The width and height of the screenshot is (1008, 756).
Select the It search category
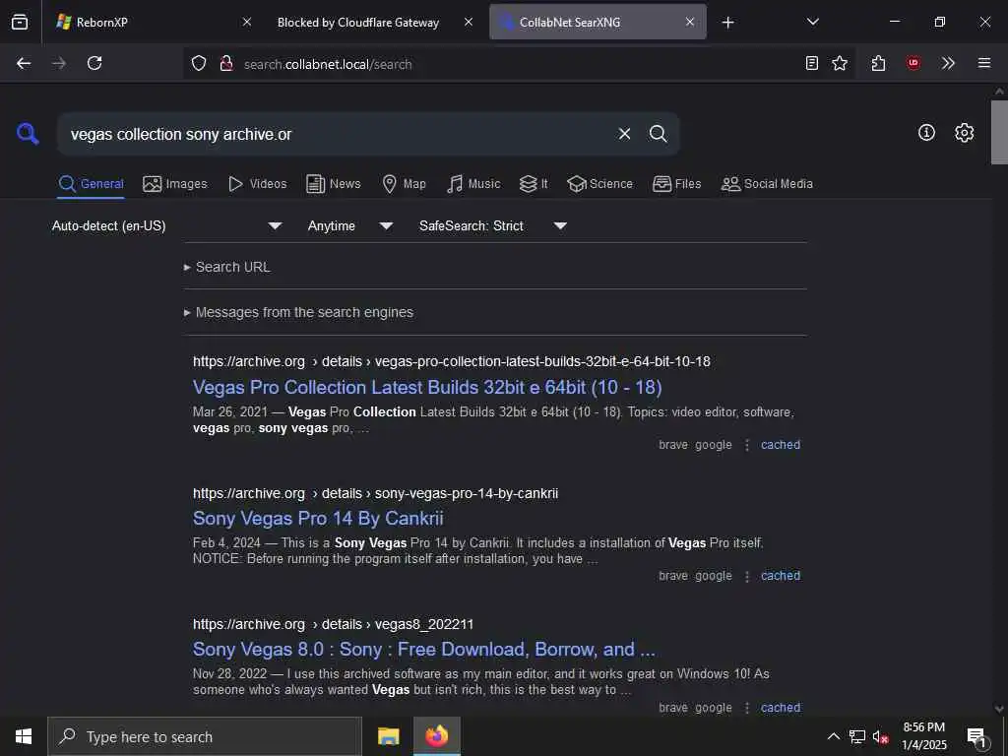534,184
